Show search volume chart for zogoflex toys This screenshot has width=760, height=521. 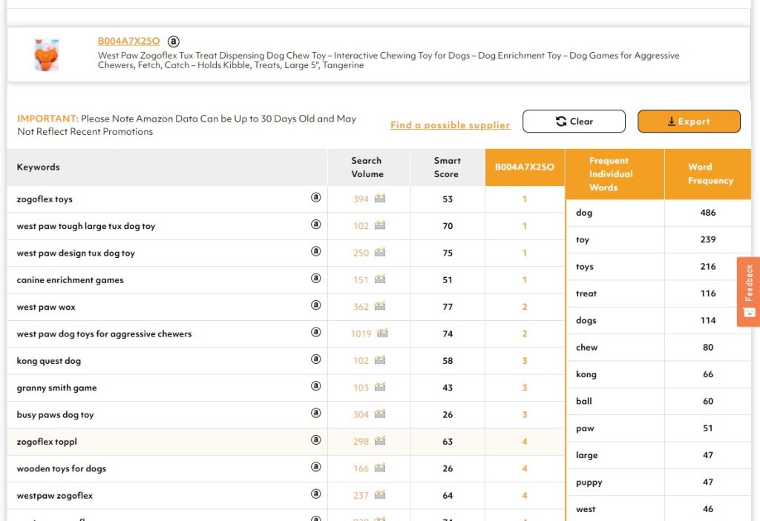(380, 198)
